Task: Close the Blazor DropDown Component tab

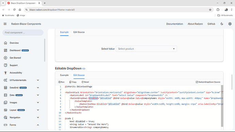Action: (39, 3)
